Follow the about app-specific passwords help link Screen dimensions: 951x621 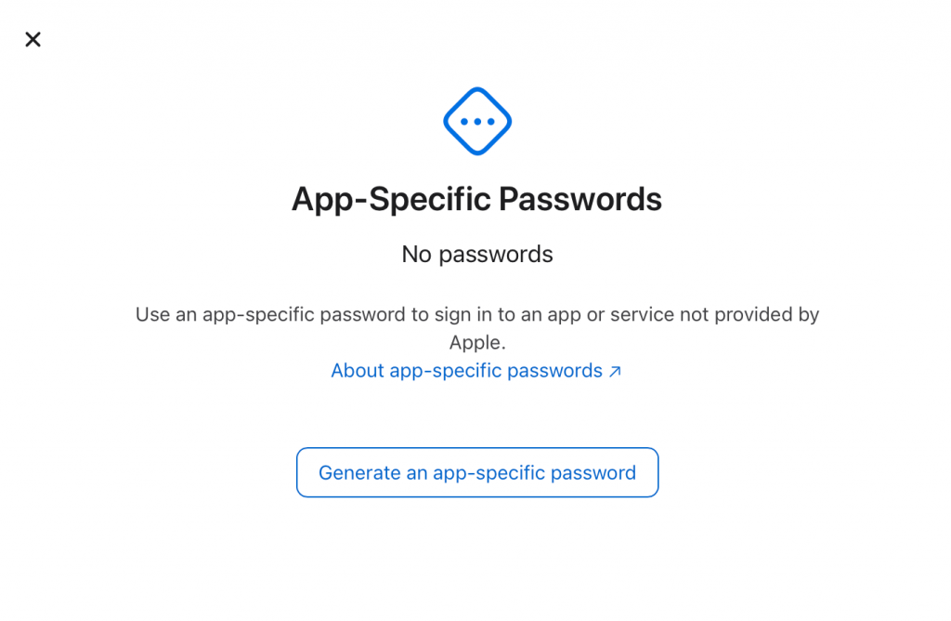[466, 370]
